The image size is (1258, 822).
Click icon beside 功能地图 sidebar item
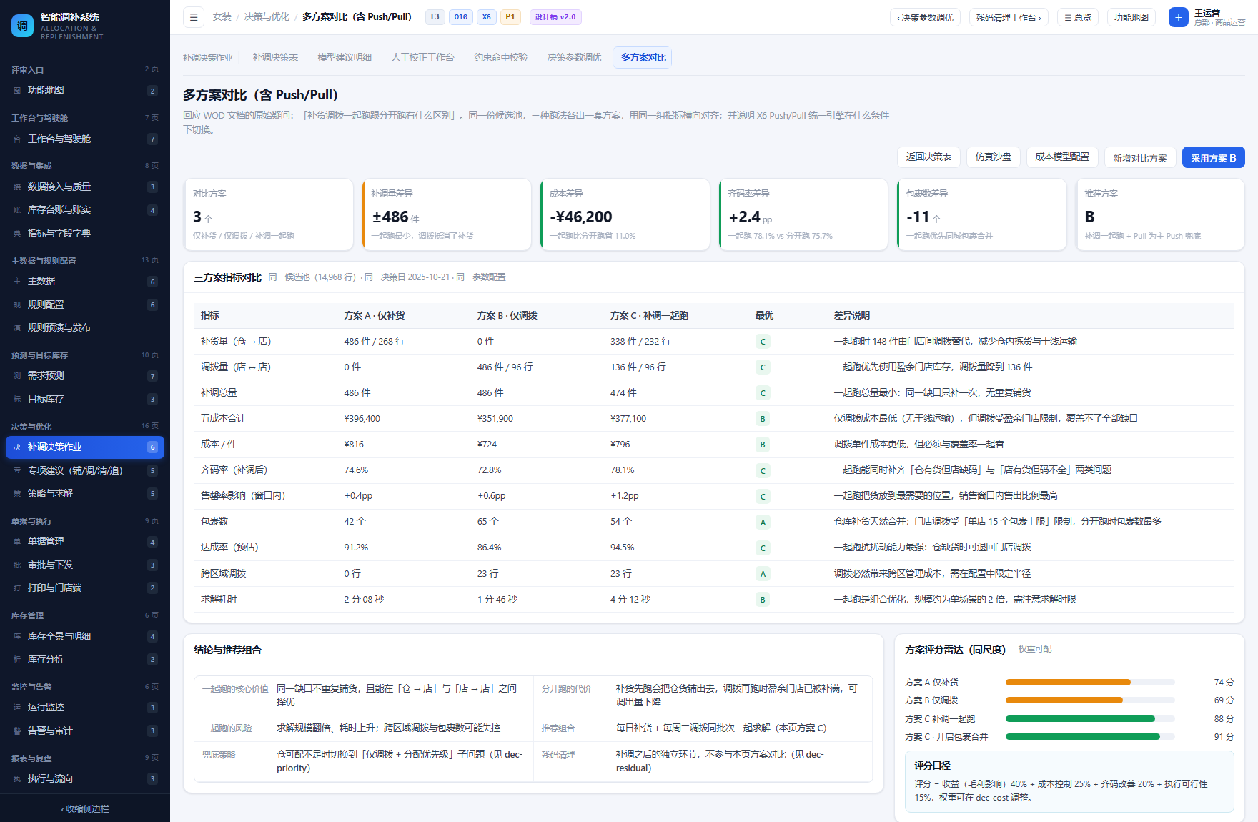(17, 91)
